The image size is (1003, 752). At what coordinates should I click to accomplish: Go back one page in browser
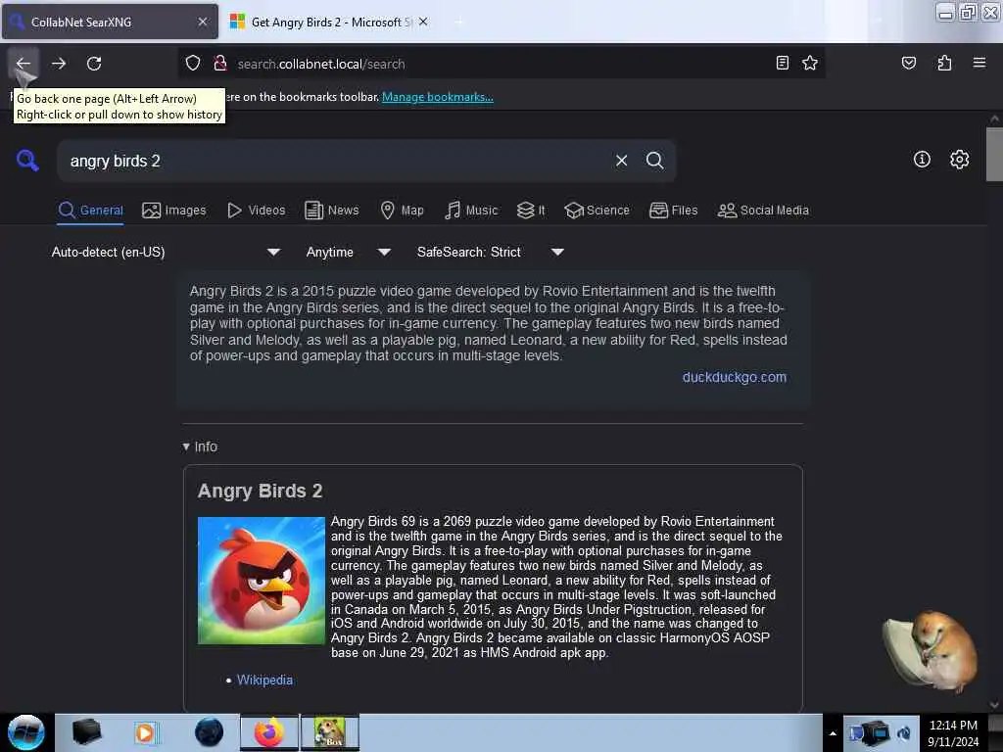(x=24, y=64)
